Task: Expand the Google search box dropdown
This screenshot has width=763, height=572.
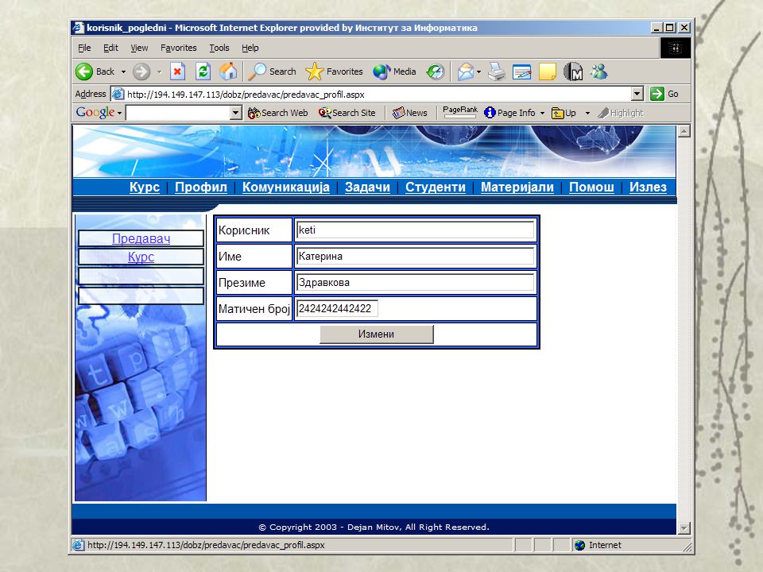Action: click(235, 113)
